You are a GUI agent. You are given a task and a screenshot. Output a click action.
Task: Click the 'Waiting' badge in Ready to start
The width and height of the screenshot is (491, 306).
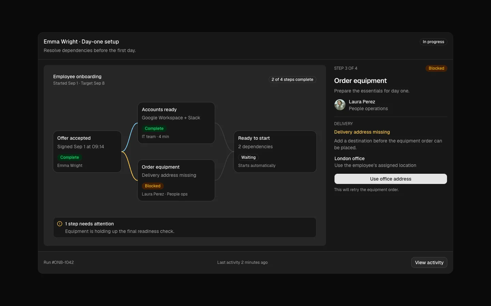click(x=248, y=157)
